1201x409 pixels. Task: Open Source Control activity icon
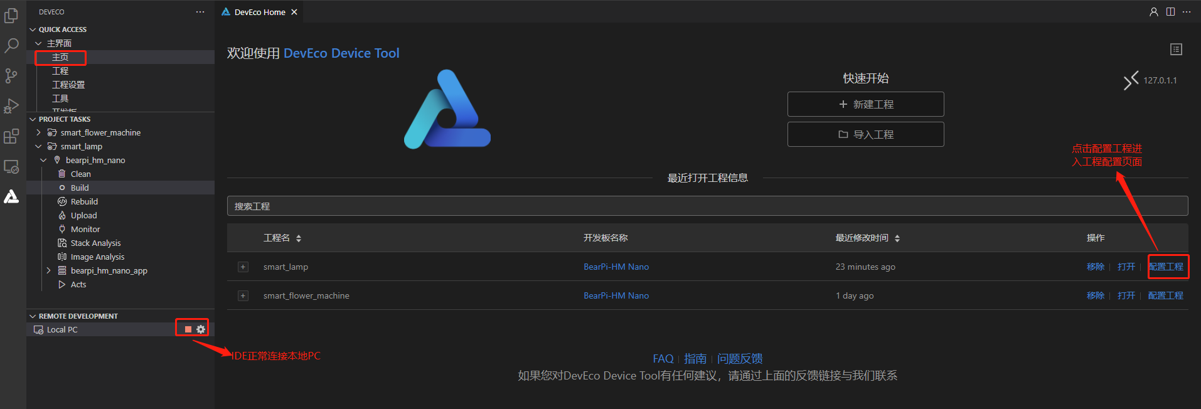click(11, 76)
